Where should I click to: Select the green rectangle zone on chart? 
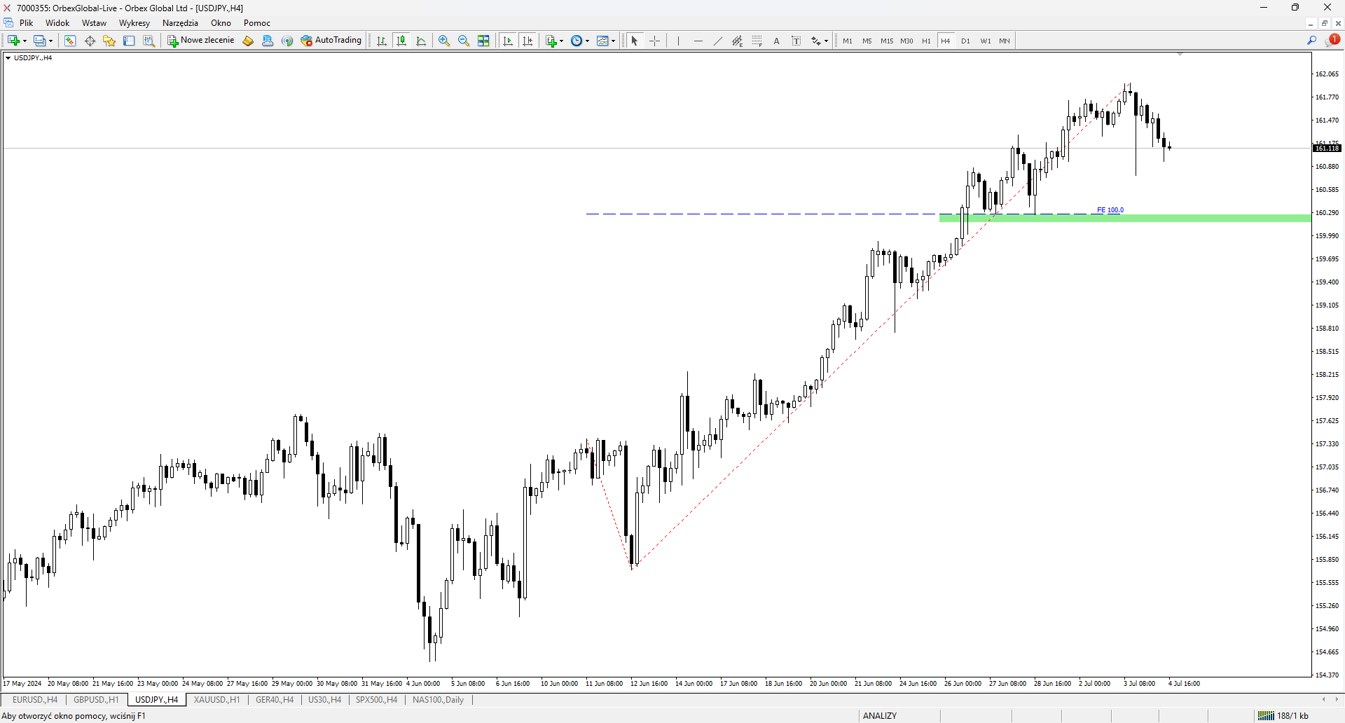[1125, 219]
